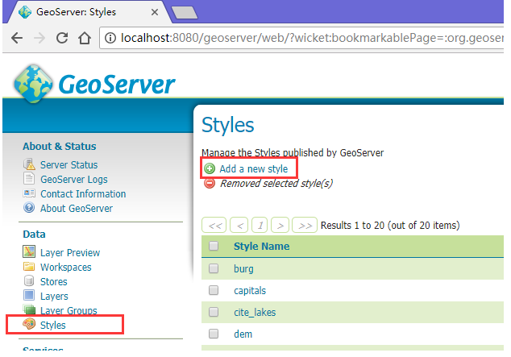Click GeoServer wordmark logo text
This screenshot has width=511, height=357.
pyautogui.click(x=117, y=85)
